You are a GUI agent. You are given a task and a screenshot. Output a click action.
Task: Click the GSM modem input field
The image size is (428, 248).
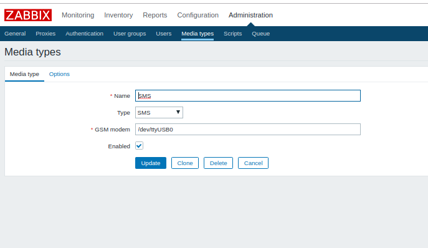(248, 129)
